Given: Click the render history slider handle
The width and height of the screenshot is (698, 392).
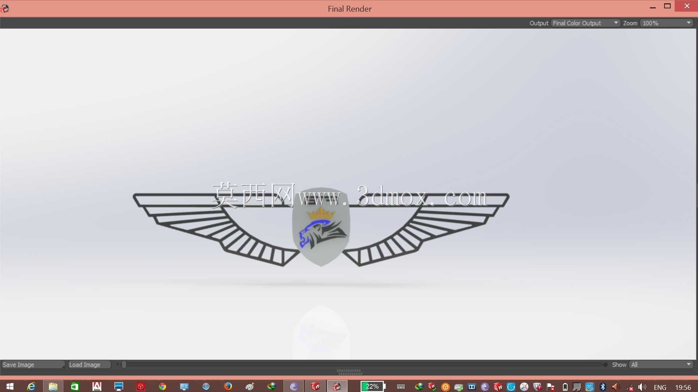Looking at the screenshot, I should tap(124, 365).
